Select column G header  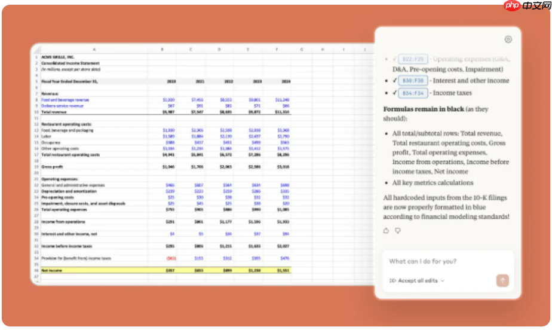pyautogui.click(x=301, y=49)
